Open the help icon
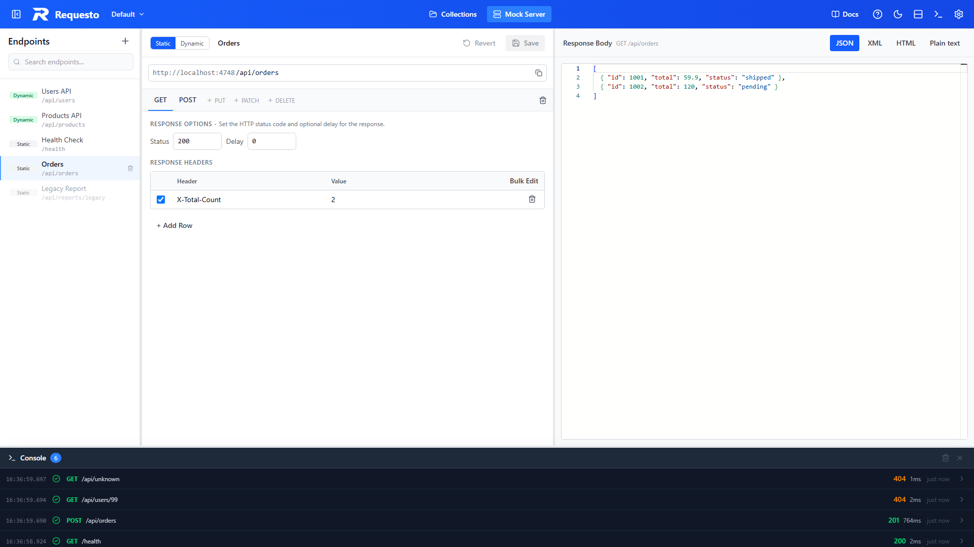Image resolution: width=974 pixels, height=547 pixels. pyautogui.click(x=878, y=14)
